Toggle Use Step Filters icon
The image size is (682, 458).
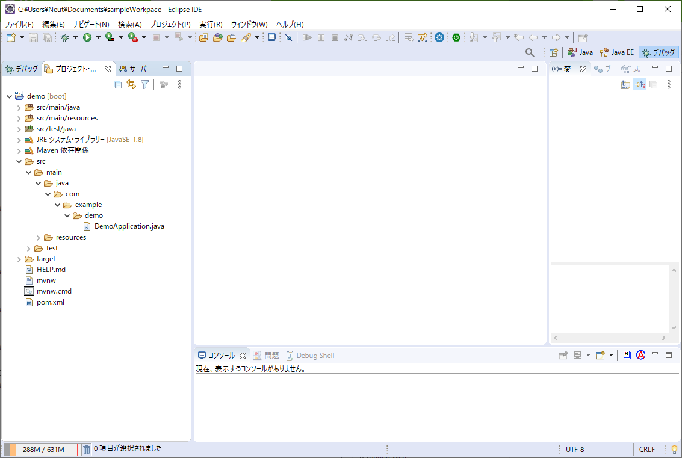(x=423, y=37)
